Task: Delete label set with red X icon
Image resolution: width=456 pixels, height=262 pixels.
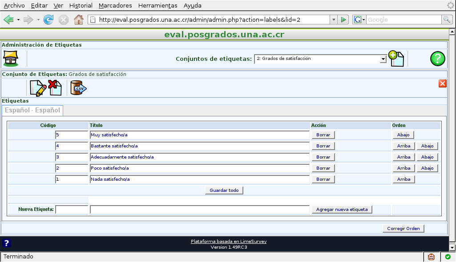Action: point(55,87)
